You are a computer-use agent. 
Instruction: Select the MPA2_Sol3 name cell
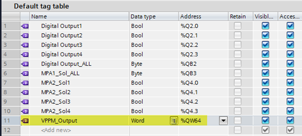tap(79, 102)
